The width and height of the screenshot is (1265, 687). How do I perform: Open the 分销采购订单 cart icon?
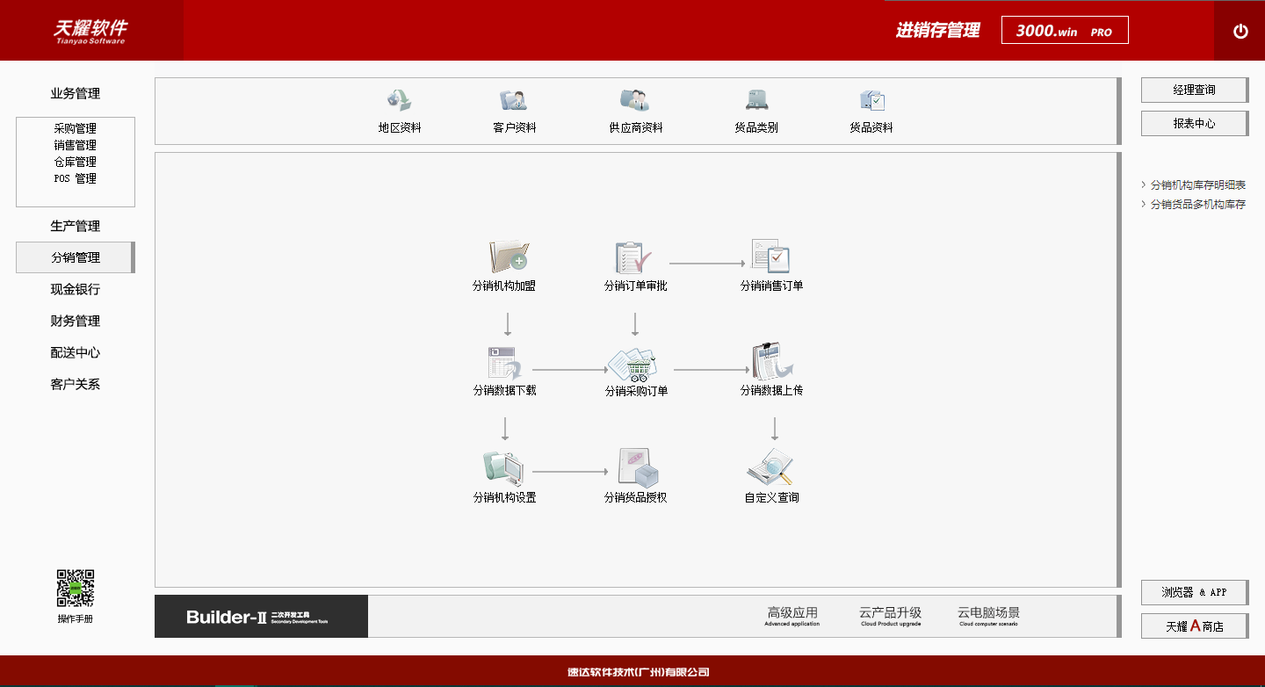pos(634,362)
